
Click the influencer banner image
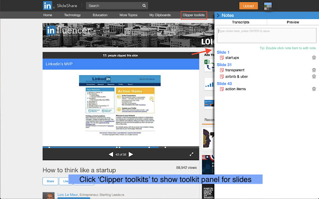click(129, 35)
